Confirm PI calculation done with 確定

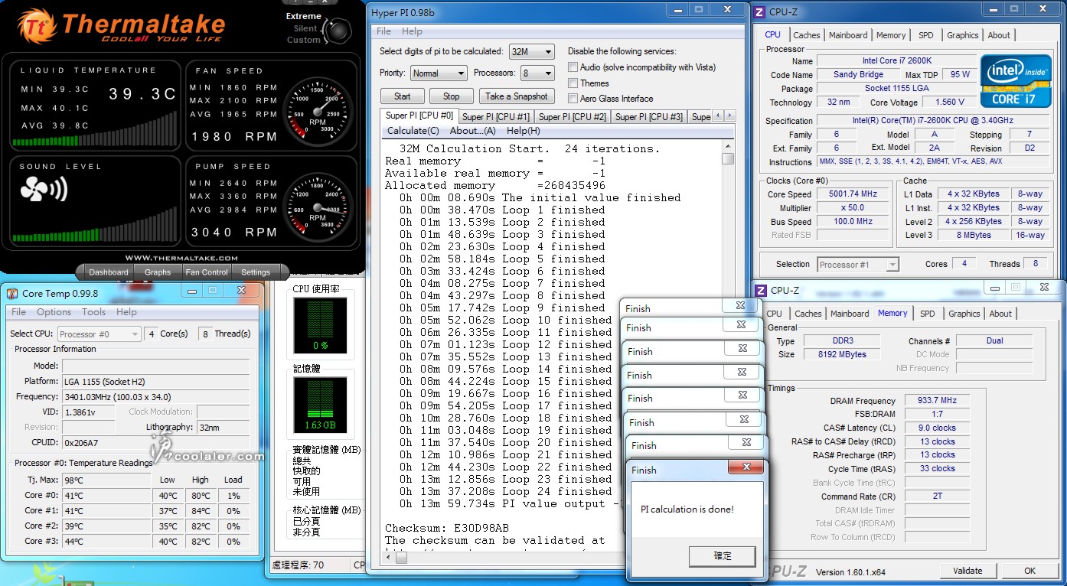(x=723, y=556)
